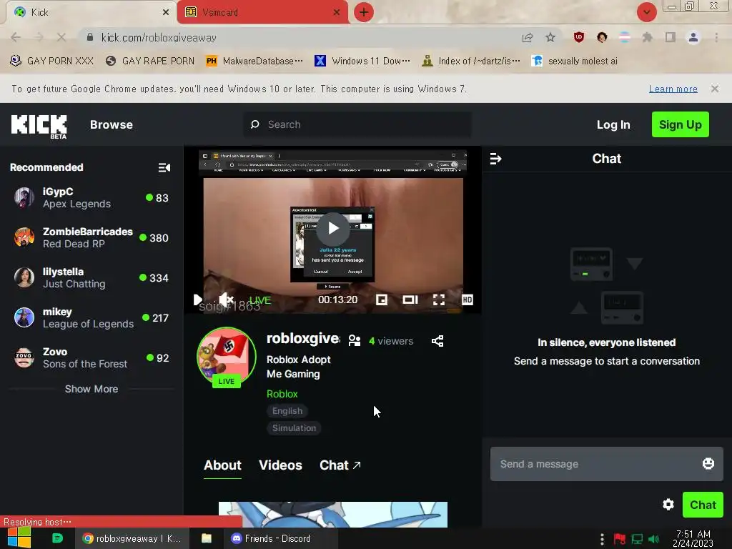Viewport: 732px width, 549px height.
Task: Pop out the Chat tab
Action: pos(340,465)
